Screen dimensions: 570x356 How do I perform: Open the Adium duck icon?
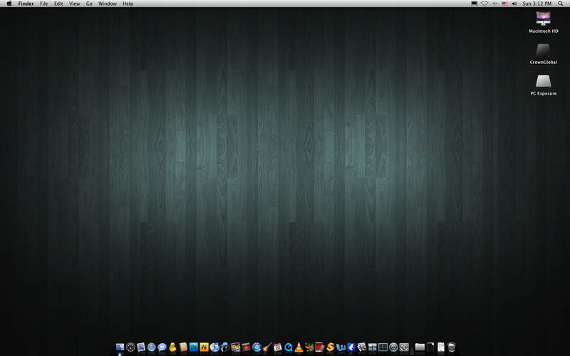(172, 347)
